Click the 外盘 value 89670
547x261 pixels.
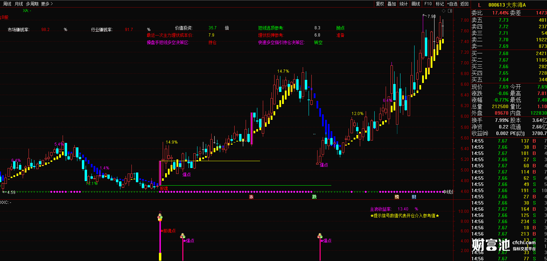tap(502, 113)
